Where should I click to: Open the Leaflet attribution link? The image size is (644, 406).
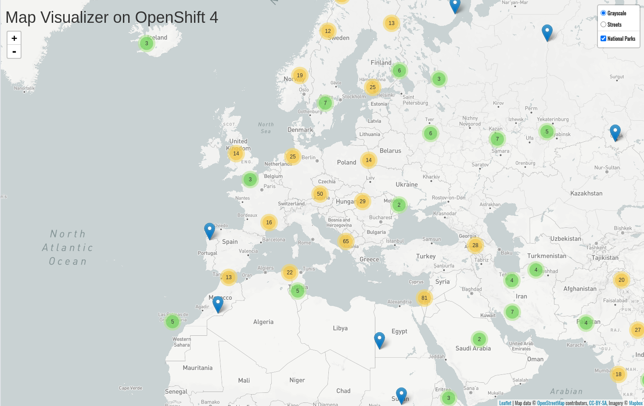click(505, 403)
